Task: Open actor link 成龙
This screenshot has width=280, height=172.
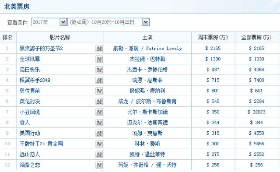Action: [x=123, y=102]
